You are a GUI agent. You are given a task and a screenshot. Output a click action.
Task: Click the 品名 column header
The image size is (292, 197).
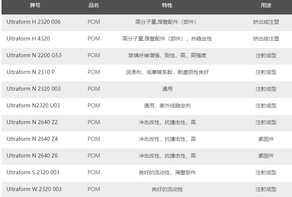(x=94, y=6)
